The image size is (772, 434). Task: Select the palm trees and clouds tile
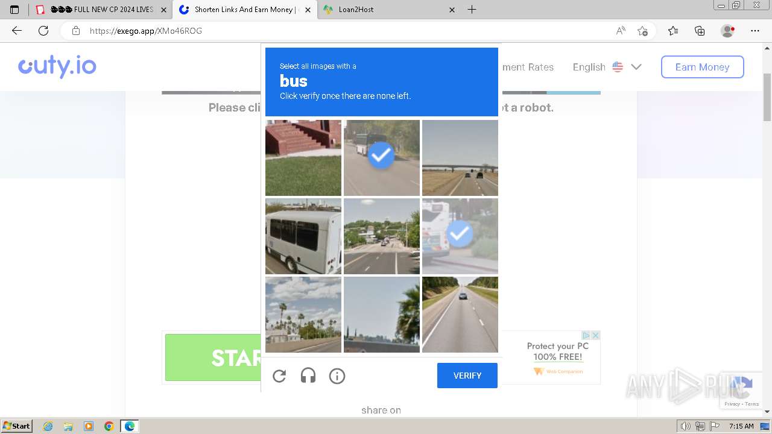click(303, 315)
